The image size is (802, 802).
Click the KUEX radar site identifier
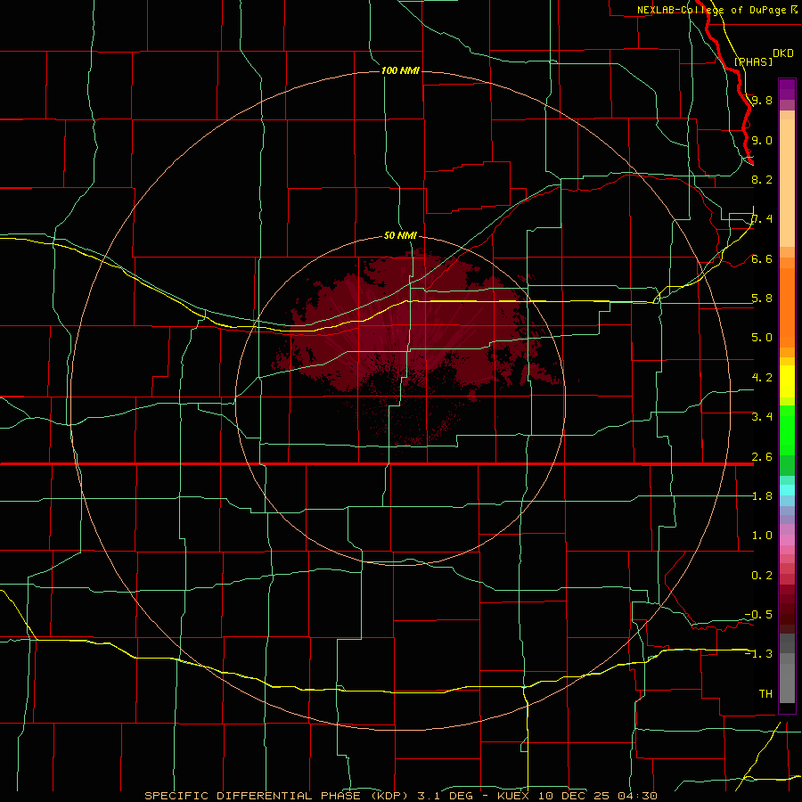point(514,796)
